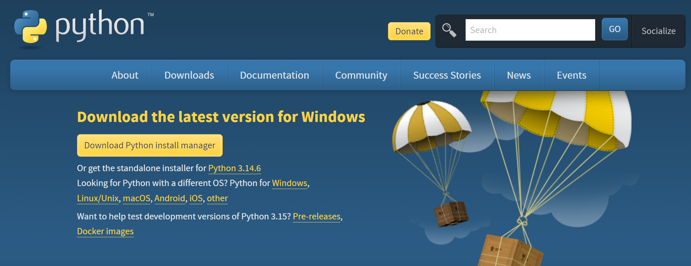
Task: Open the Pre-releases link
Action: click(317, 216)
